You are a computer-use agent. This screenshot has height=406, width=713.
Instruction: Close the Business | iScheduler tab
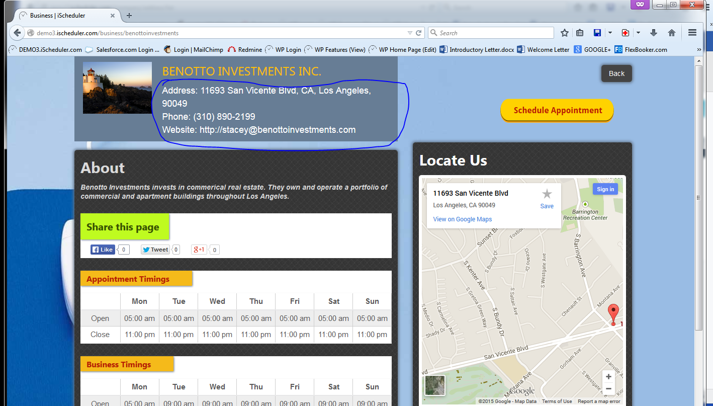[113, 16]
